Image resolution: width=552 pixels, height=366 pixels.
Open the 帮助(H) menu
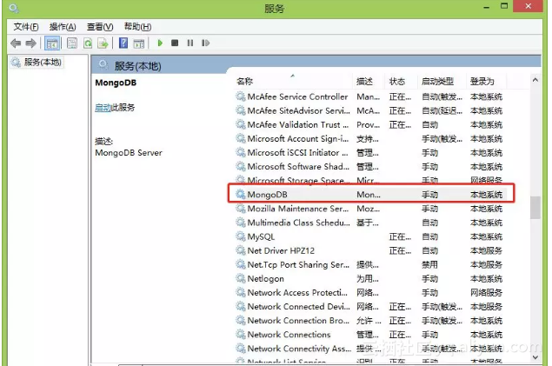(137, 27)
